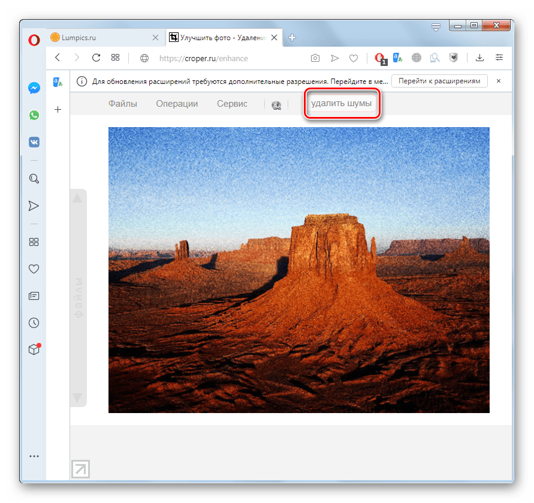Open the Easy Setup sliders icon
534x503 pixels.
click(499, 58)
